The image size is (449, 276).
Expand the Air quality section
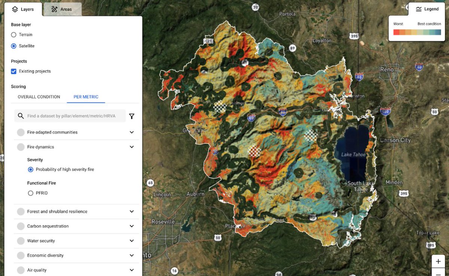click(x=132, y=270)
